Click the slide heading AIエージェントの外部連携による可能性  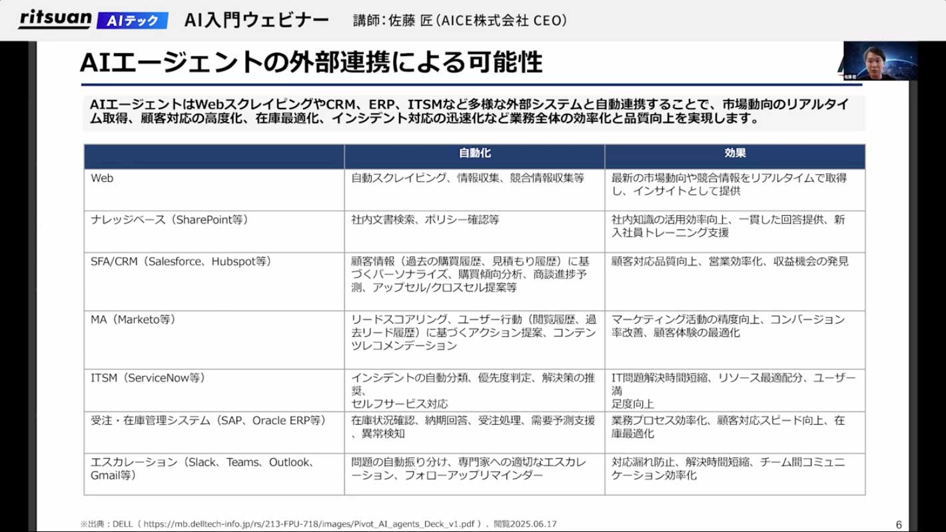point(311,63)
